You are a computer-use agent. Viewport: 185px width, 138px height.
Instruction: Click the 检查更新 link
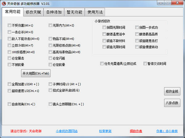click(105, 131)
